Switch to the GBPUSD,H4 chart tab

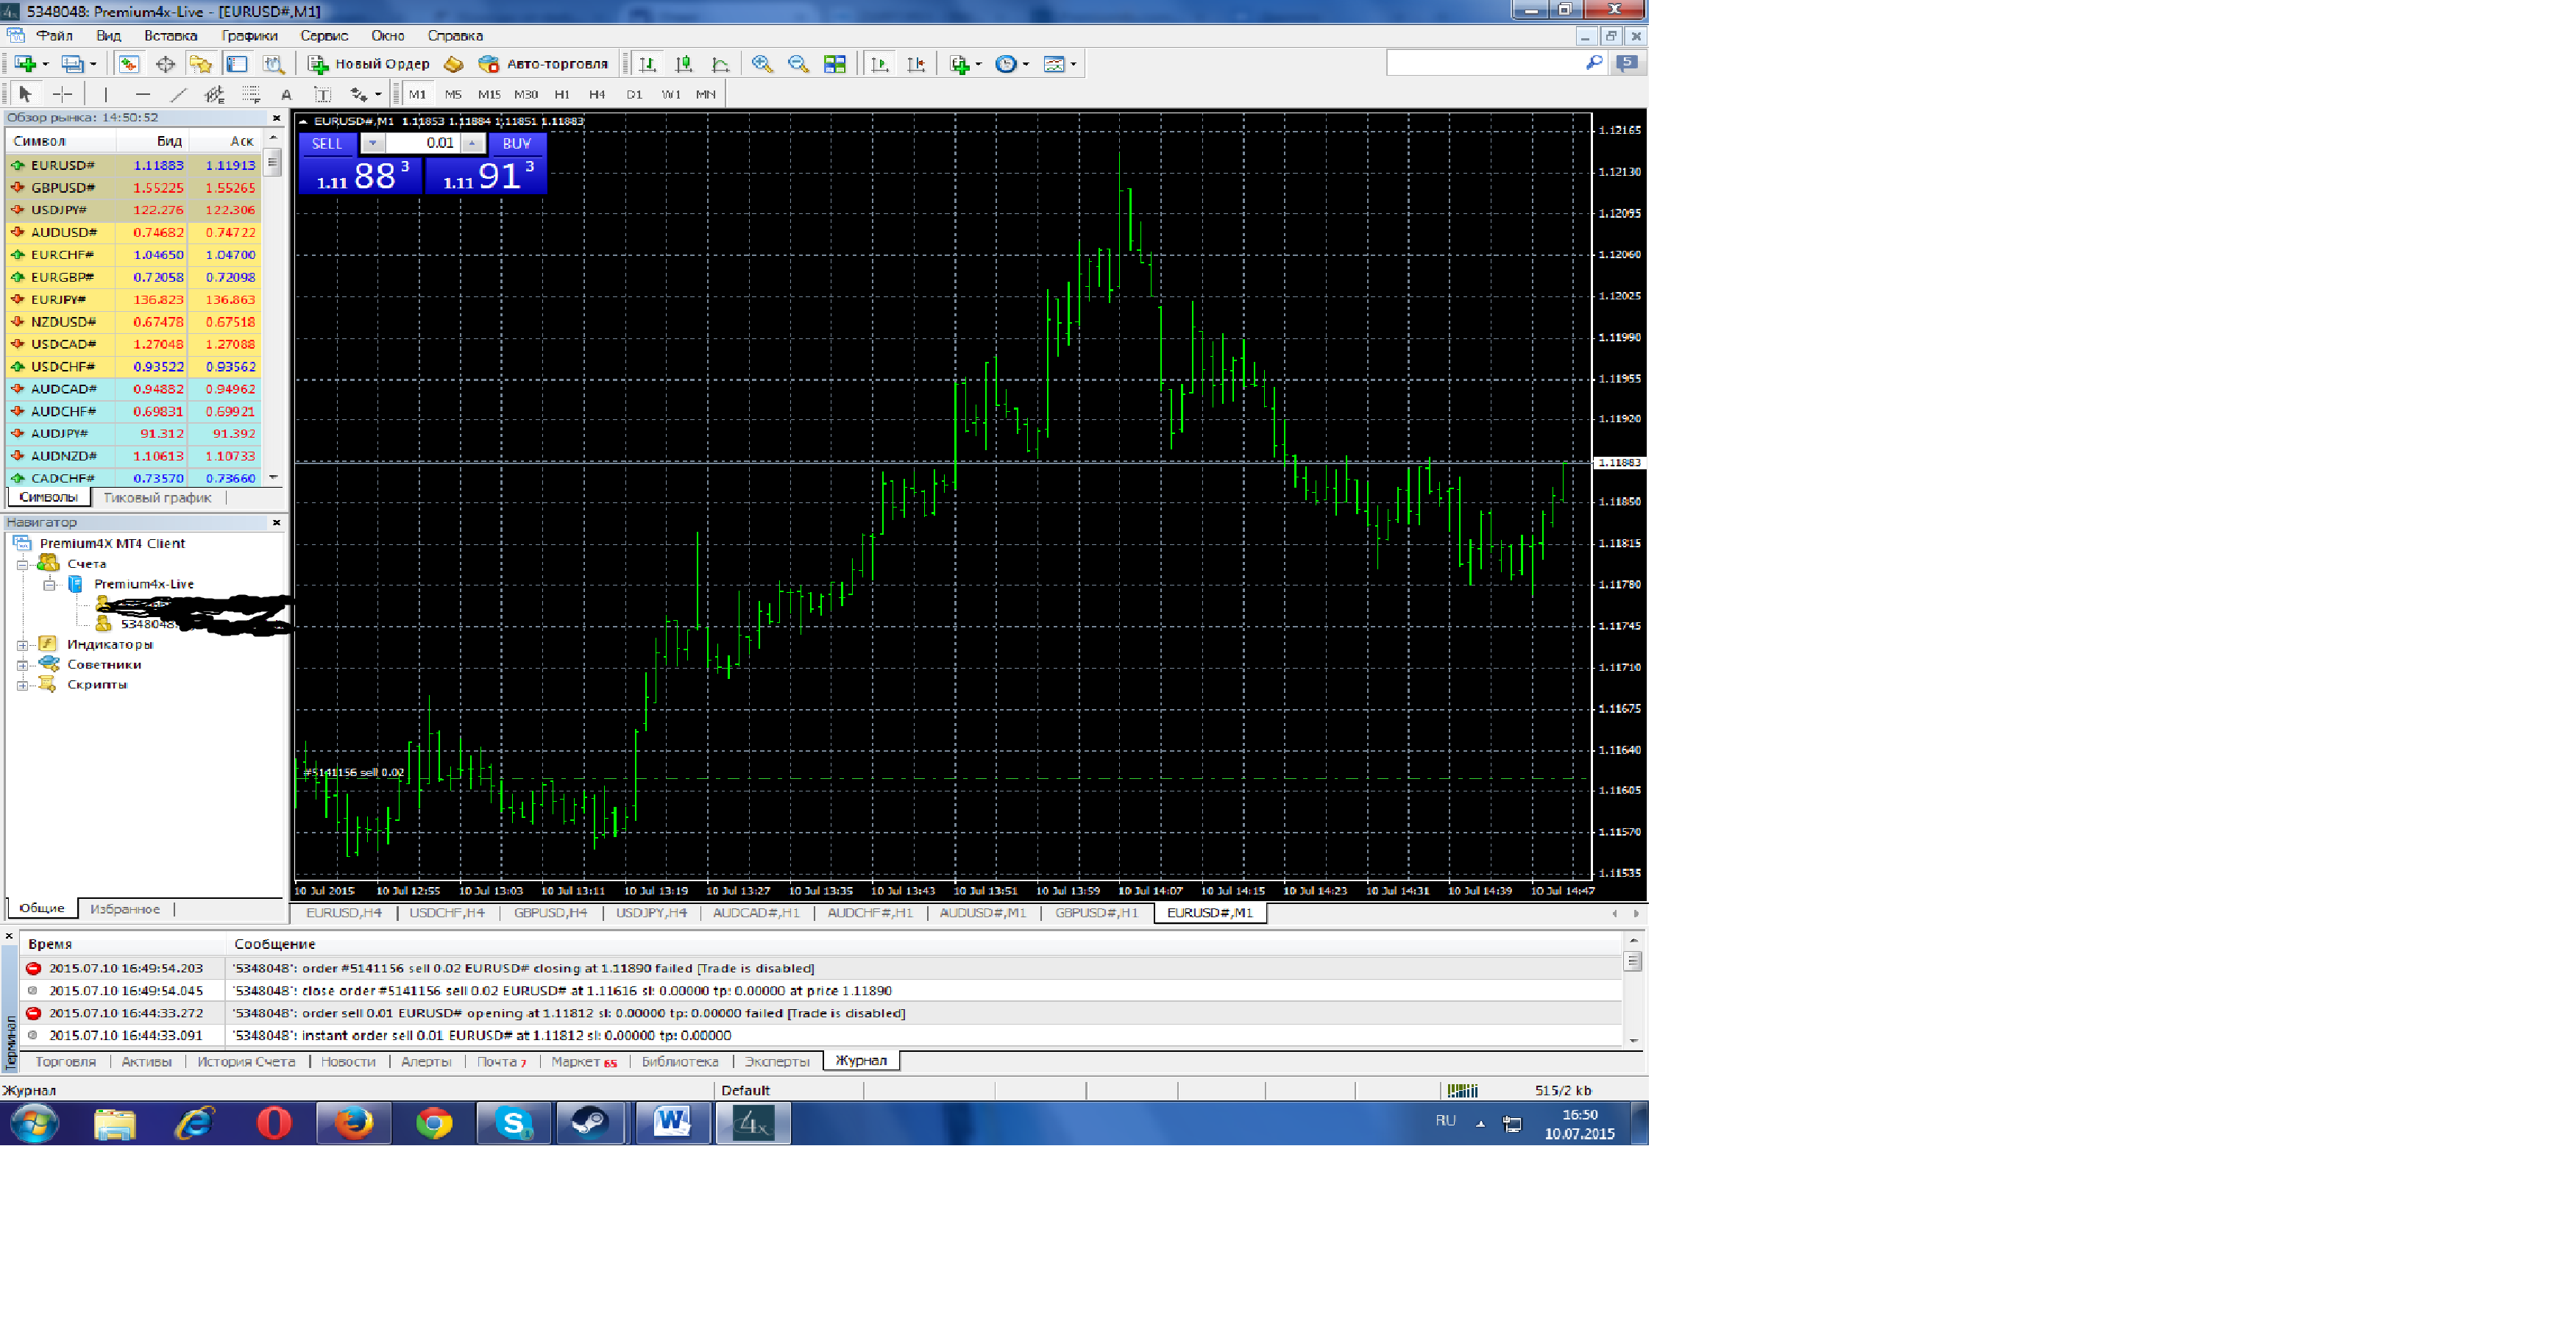point(551,913)
